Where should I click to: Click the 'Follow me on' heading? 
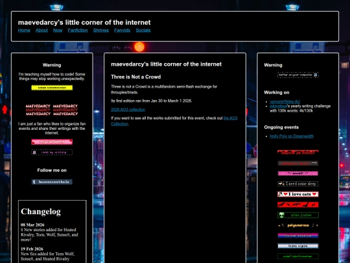(x=52, y=170)
